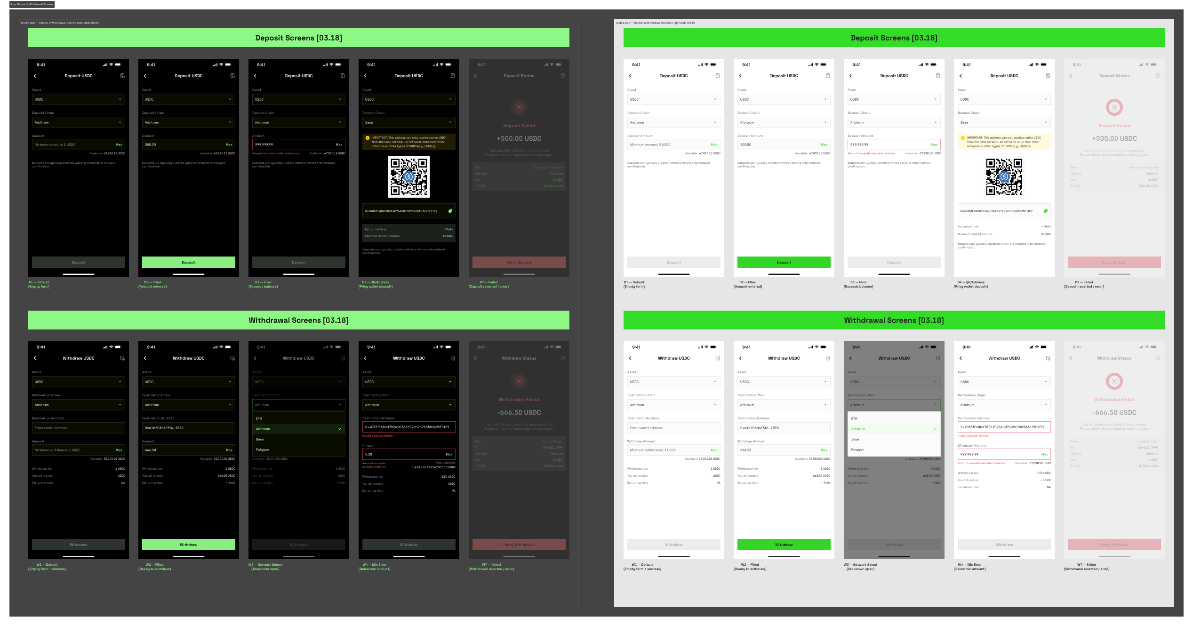Click the Enter wallet address input field
This screenshot has width=1193, height=626.
78,428
